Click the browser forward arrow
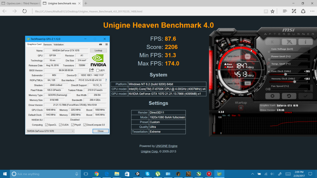317x178 pixels. pos(15,11)
